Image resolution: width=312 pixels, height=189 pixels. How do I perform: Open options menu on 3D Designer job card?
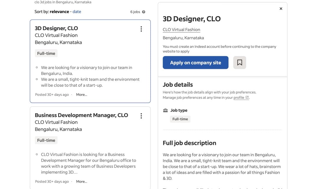tap(141, 29)
